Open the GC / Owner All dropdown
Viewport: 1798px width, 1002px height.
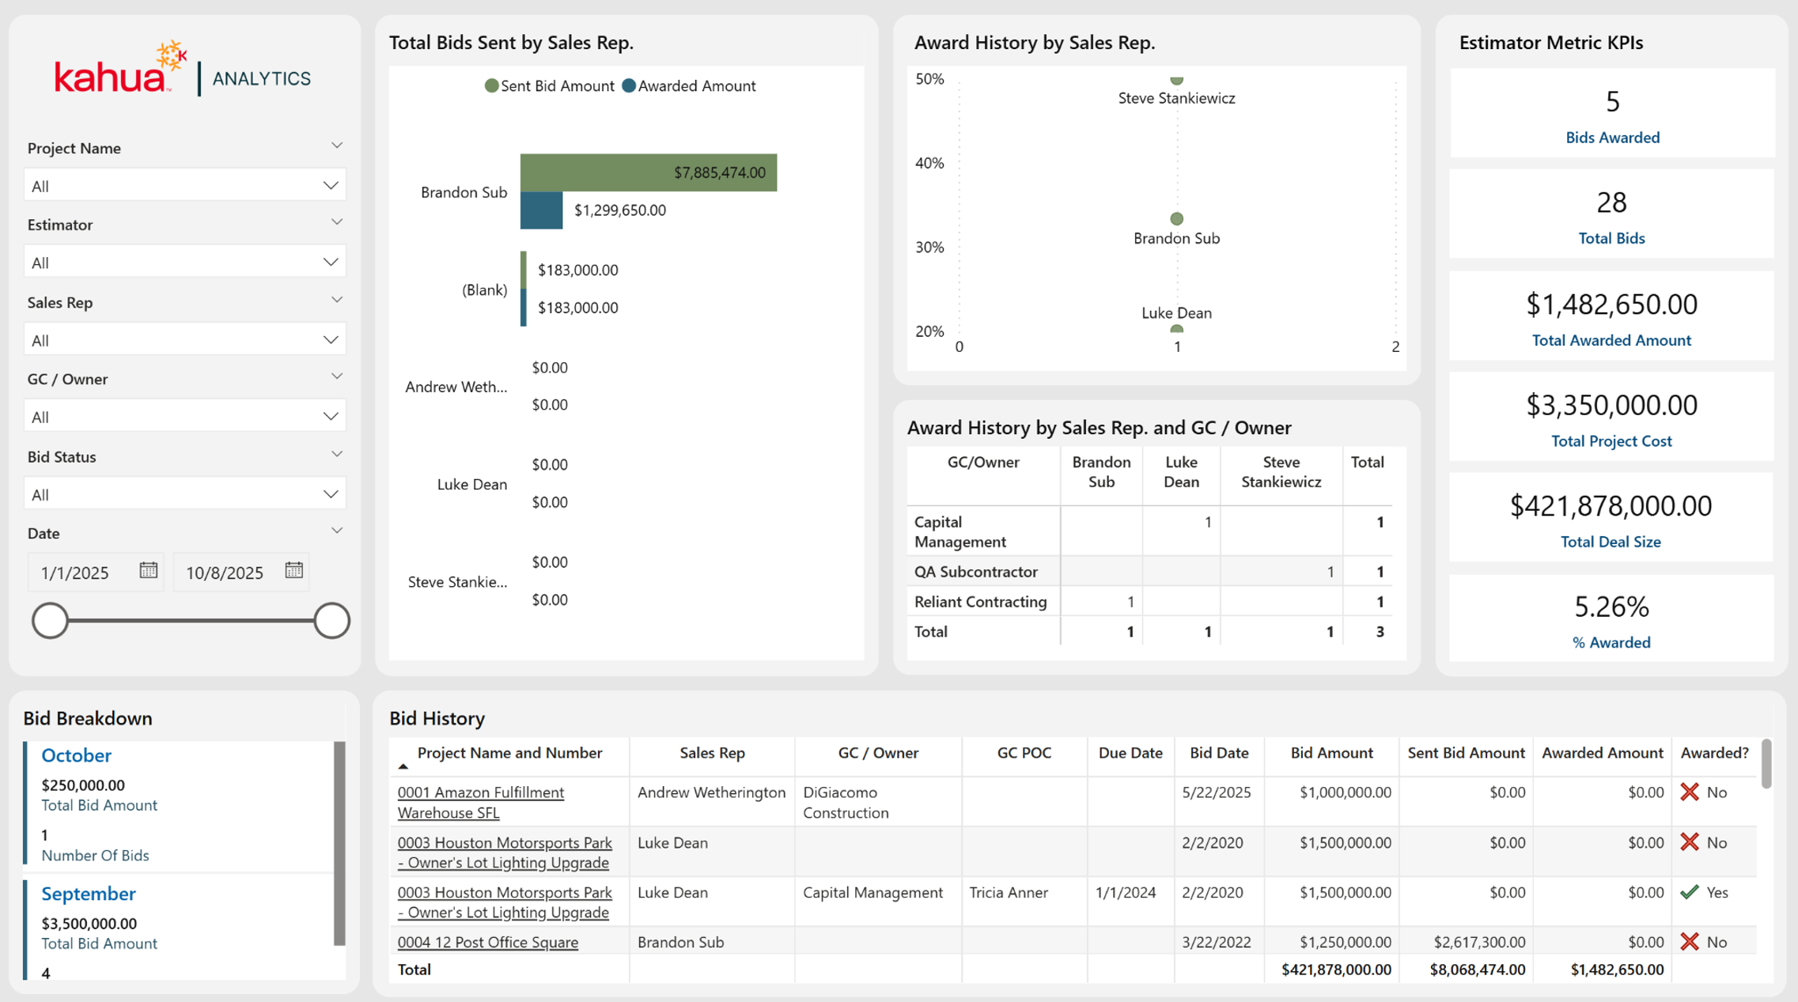(185, 416)
